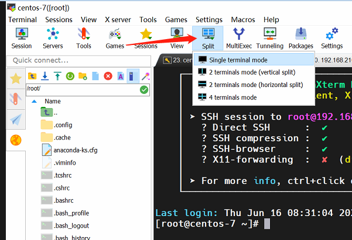Select the .bash_logout file

coord(65,225)
